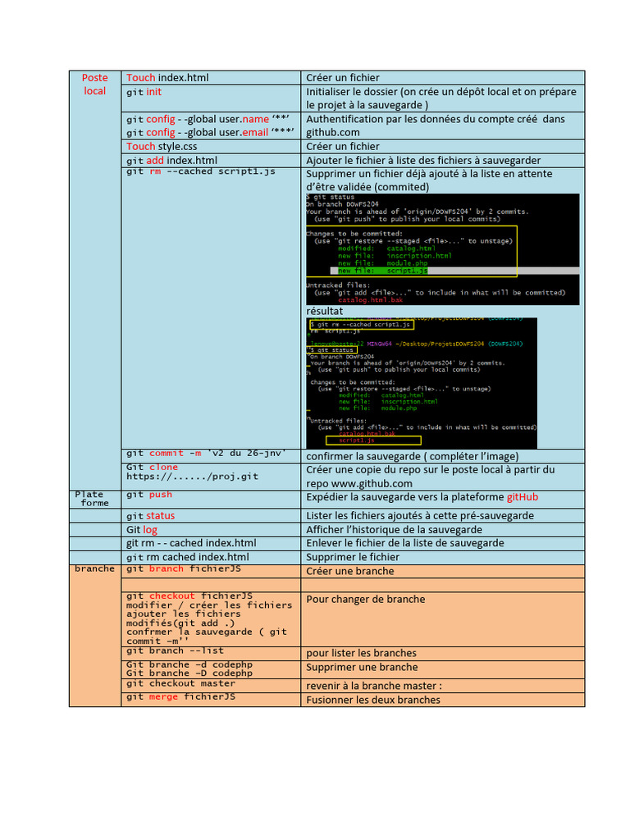Click 'git checkout fichierJS' line
Screen dimensions: 630x840
pyautogui.click(x=189, y=596)
